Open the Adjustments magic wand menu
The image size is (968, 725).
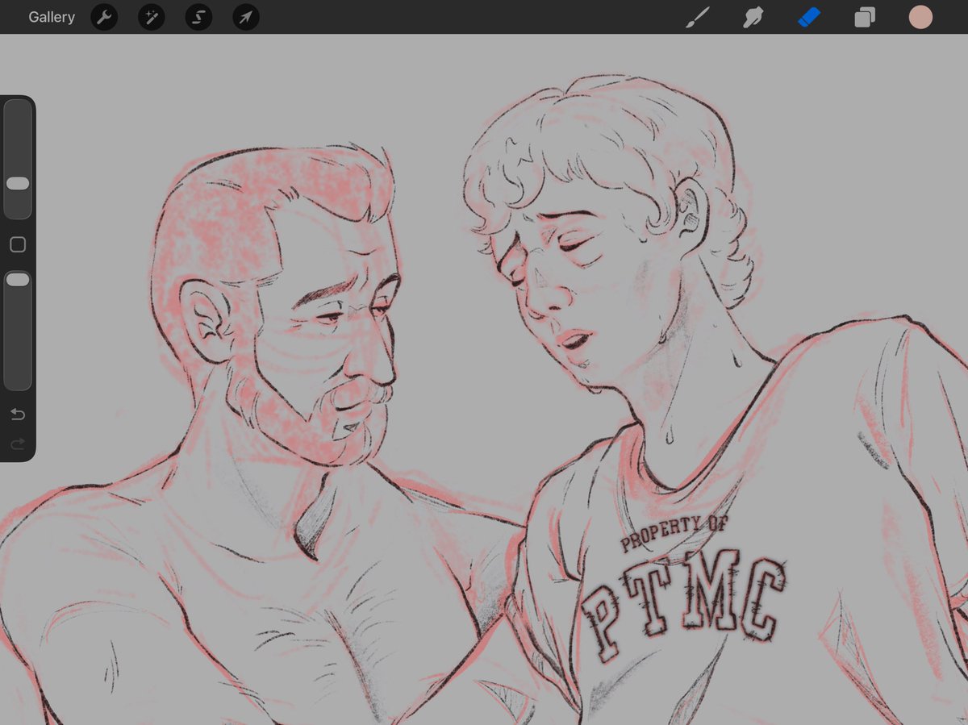click(x=151, y=17)
